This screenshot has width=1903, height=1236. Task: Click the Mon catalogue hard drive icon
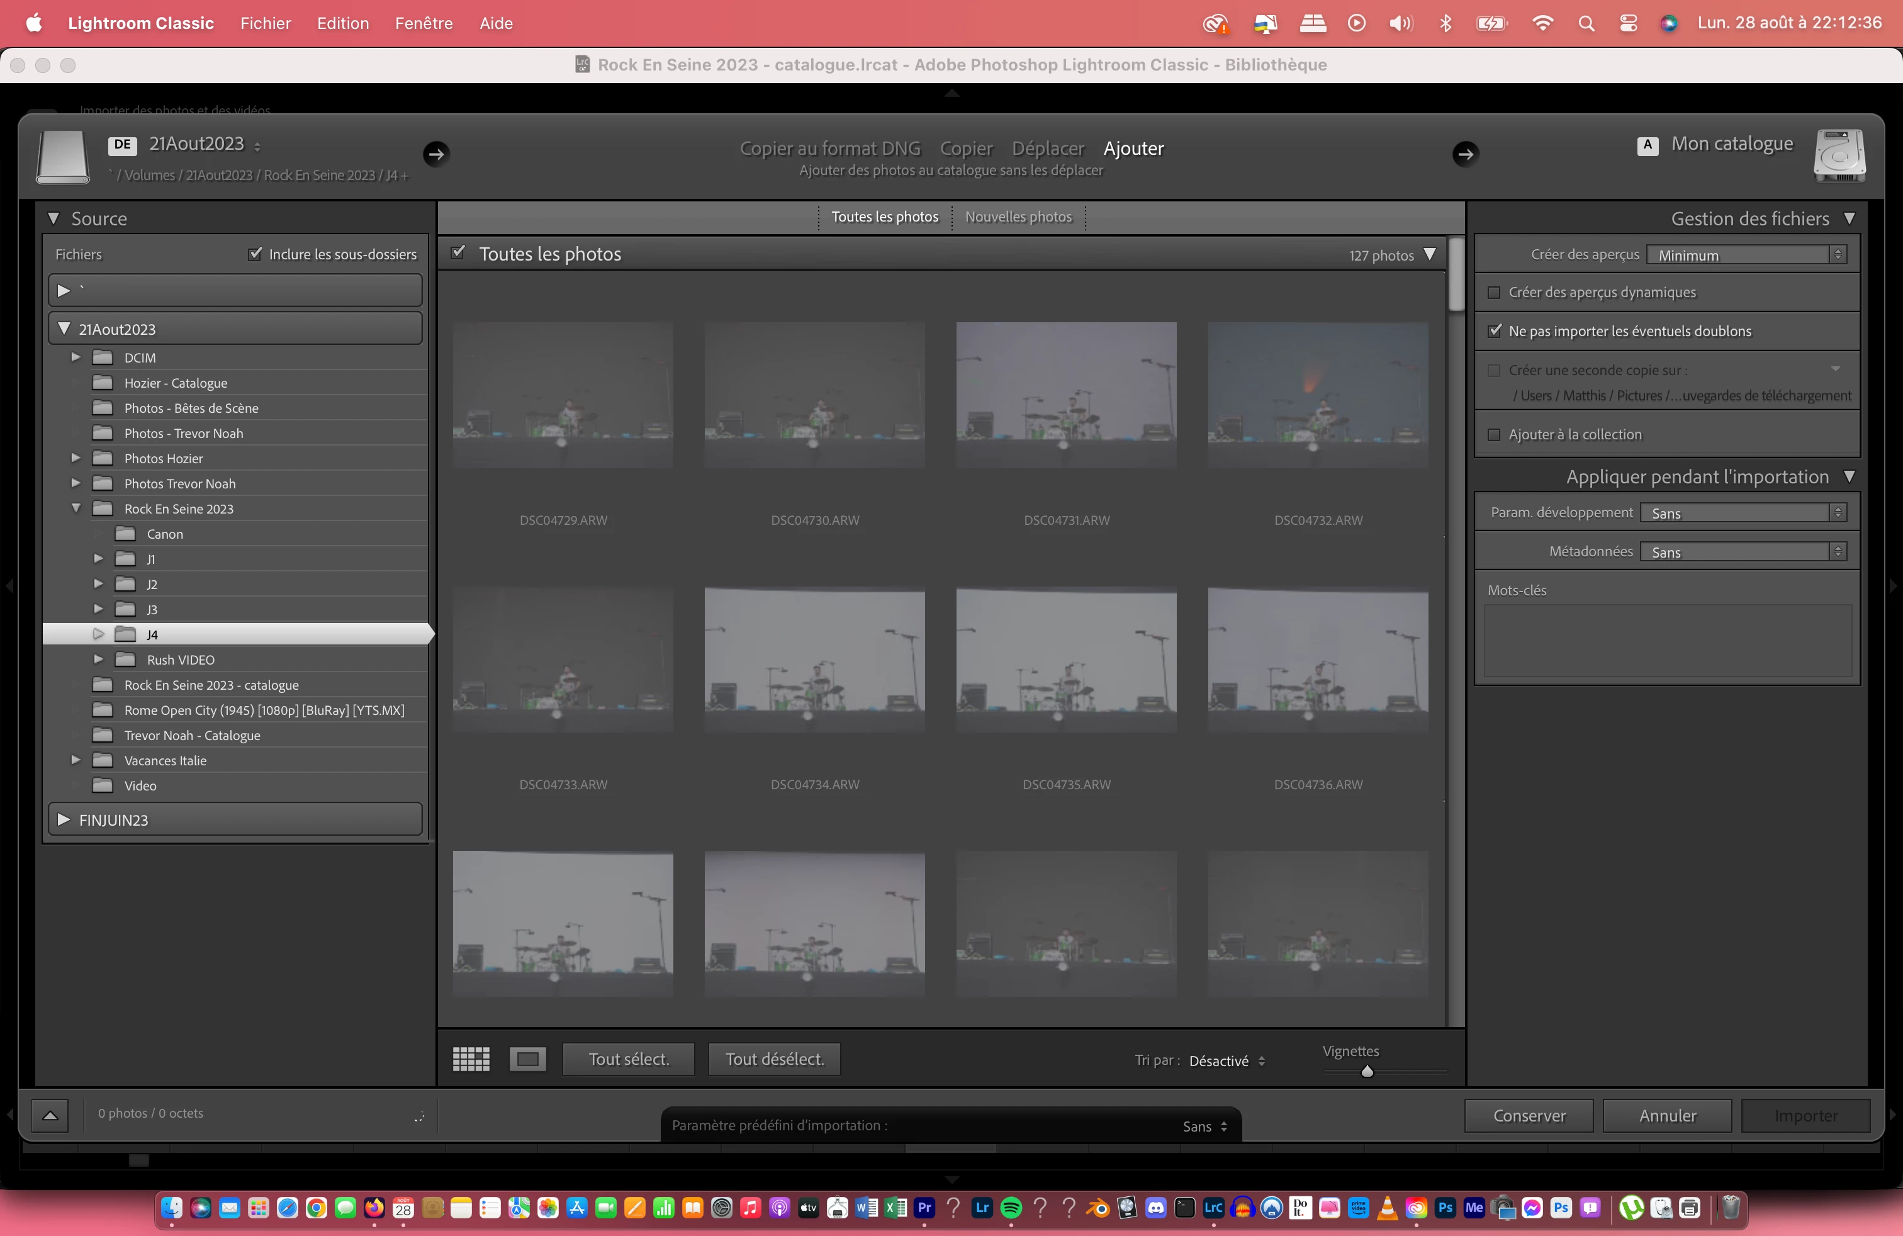(1839, 155)
